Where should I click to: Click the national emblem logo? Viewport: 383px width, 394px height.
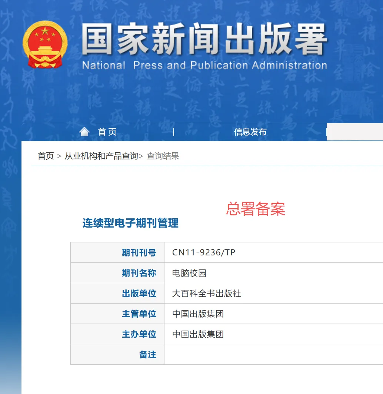(45, 45)
